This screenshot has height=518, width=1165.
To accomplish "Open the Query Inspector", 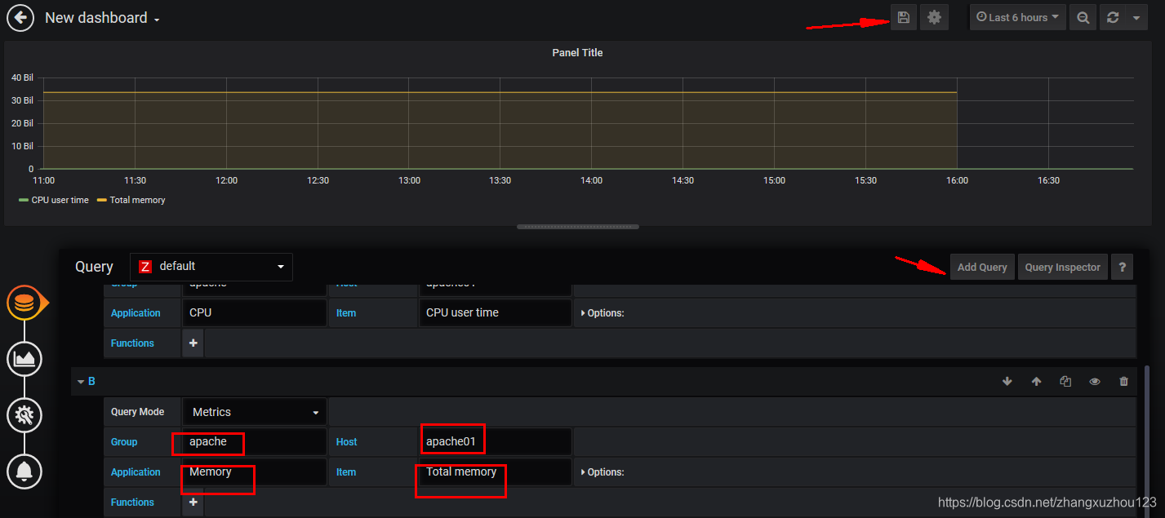I will [1062, 267].
